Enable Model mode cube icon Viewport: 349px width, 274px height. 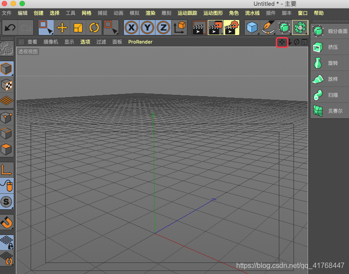pyautogui.click(x=7, y=69)
